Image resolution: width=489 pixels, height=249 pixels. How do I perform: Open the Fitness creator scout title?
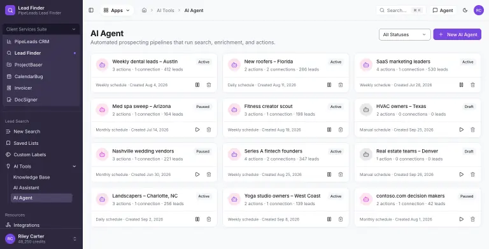[x=268, y=107]
